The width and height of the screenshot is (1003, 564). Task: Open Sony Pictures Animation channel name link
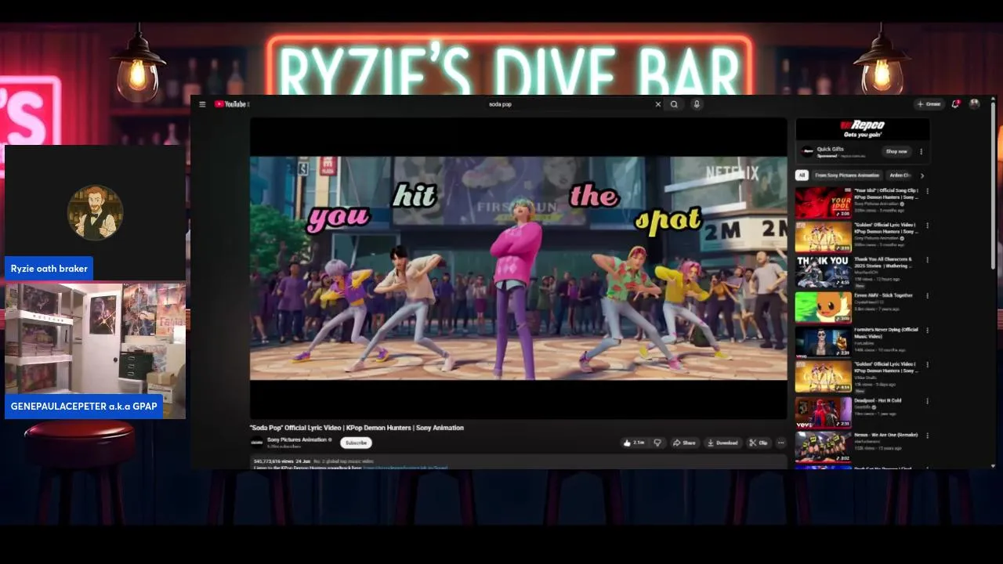tap(297, 439)
